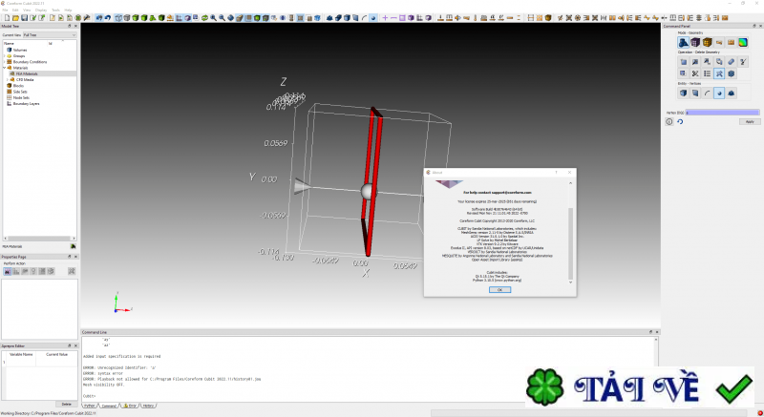Expand the Boundary Conditions node
This screenshot has height=417, width=764.
(x=4, y=61)
